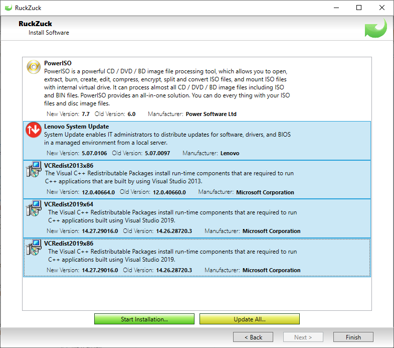The image size is (394, 348).
Task: Click the PowerISO description paragraph
Action: [167, 87]
